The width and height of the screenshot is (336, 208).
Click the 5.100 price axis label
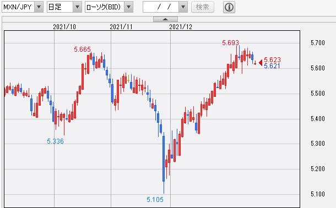coord(318,194)
